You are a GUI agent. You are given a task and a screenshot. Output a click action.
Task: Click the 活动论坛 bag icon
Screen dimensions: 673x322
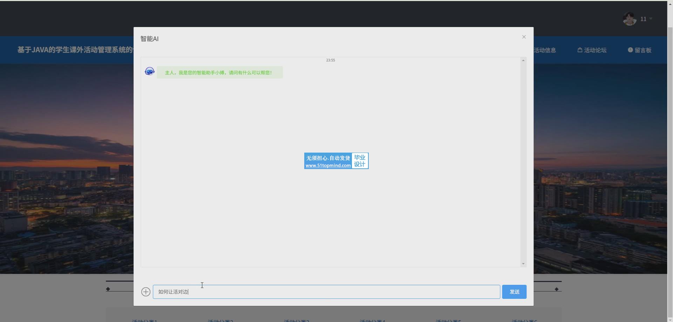(x=580, y=50)
